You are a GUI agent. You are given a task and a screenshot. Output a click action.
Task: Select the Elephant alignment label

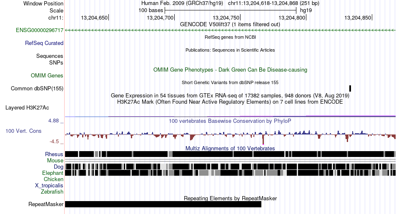(x=53, y=173)
